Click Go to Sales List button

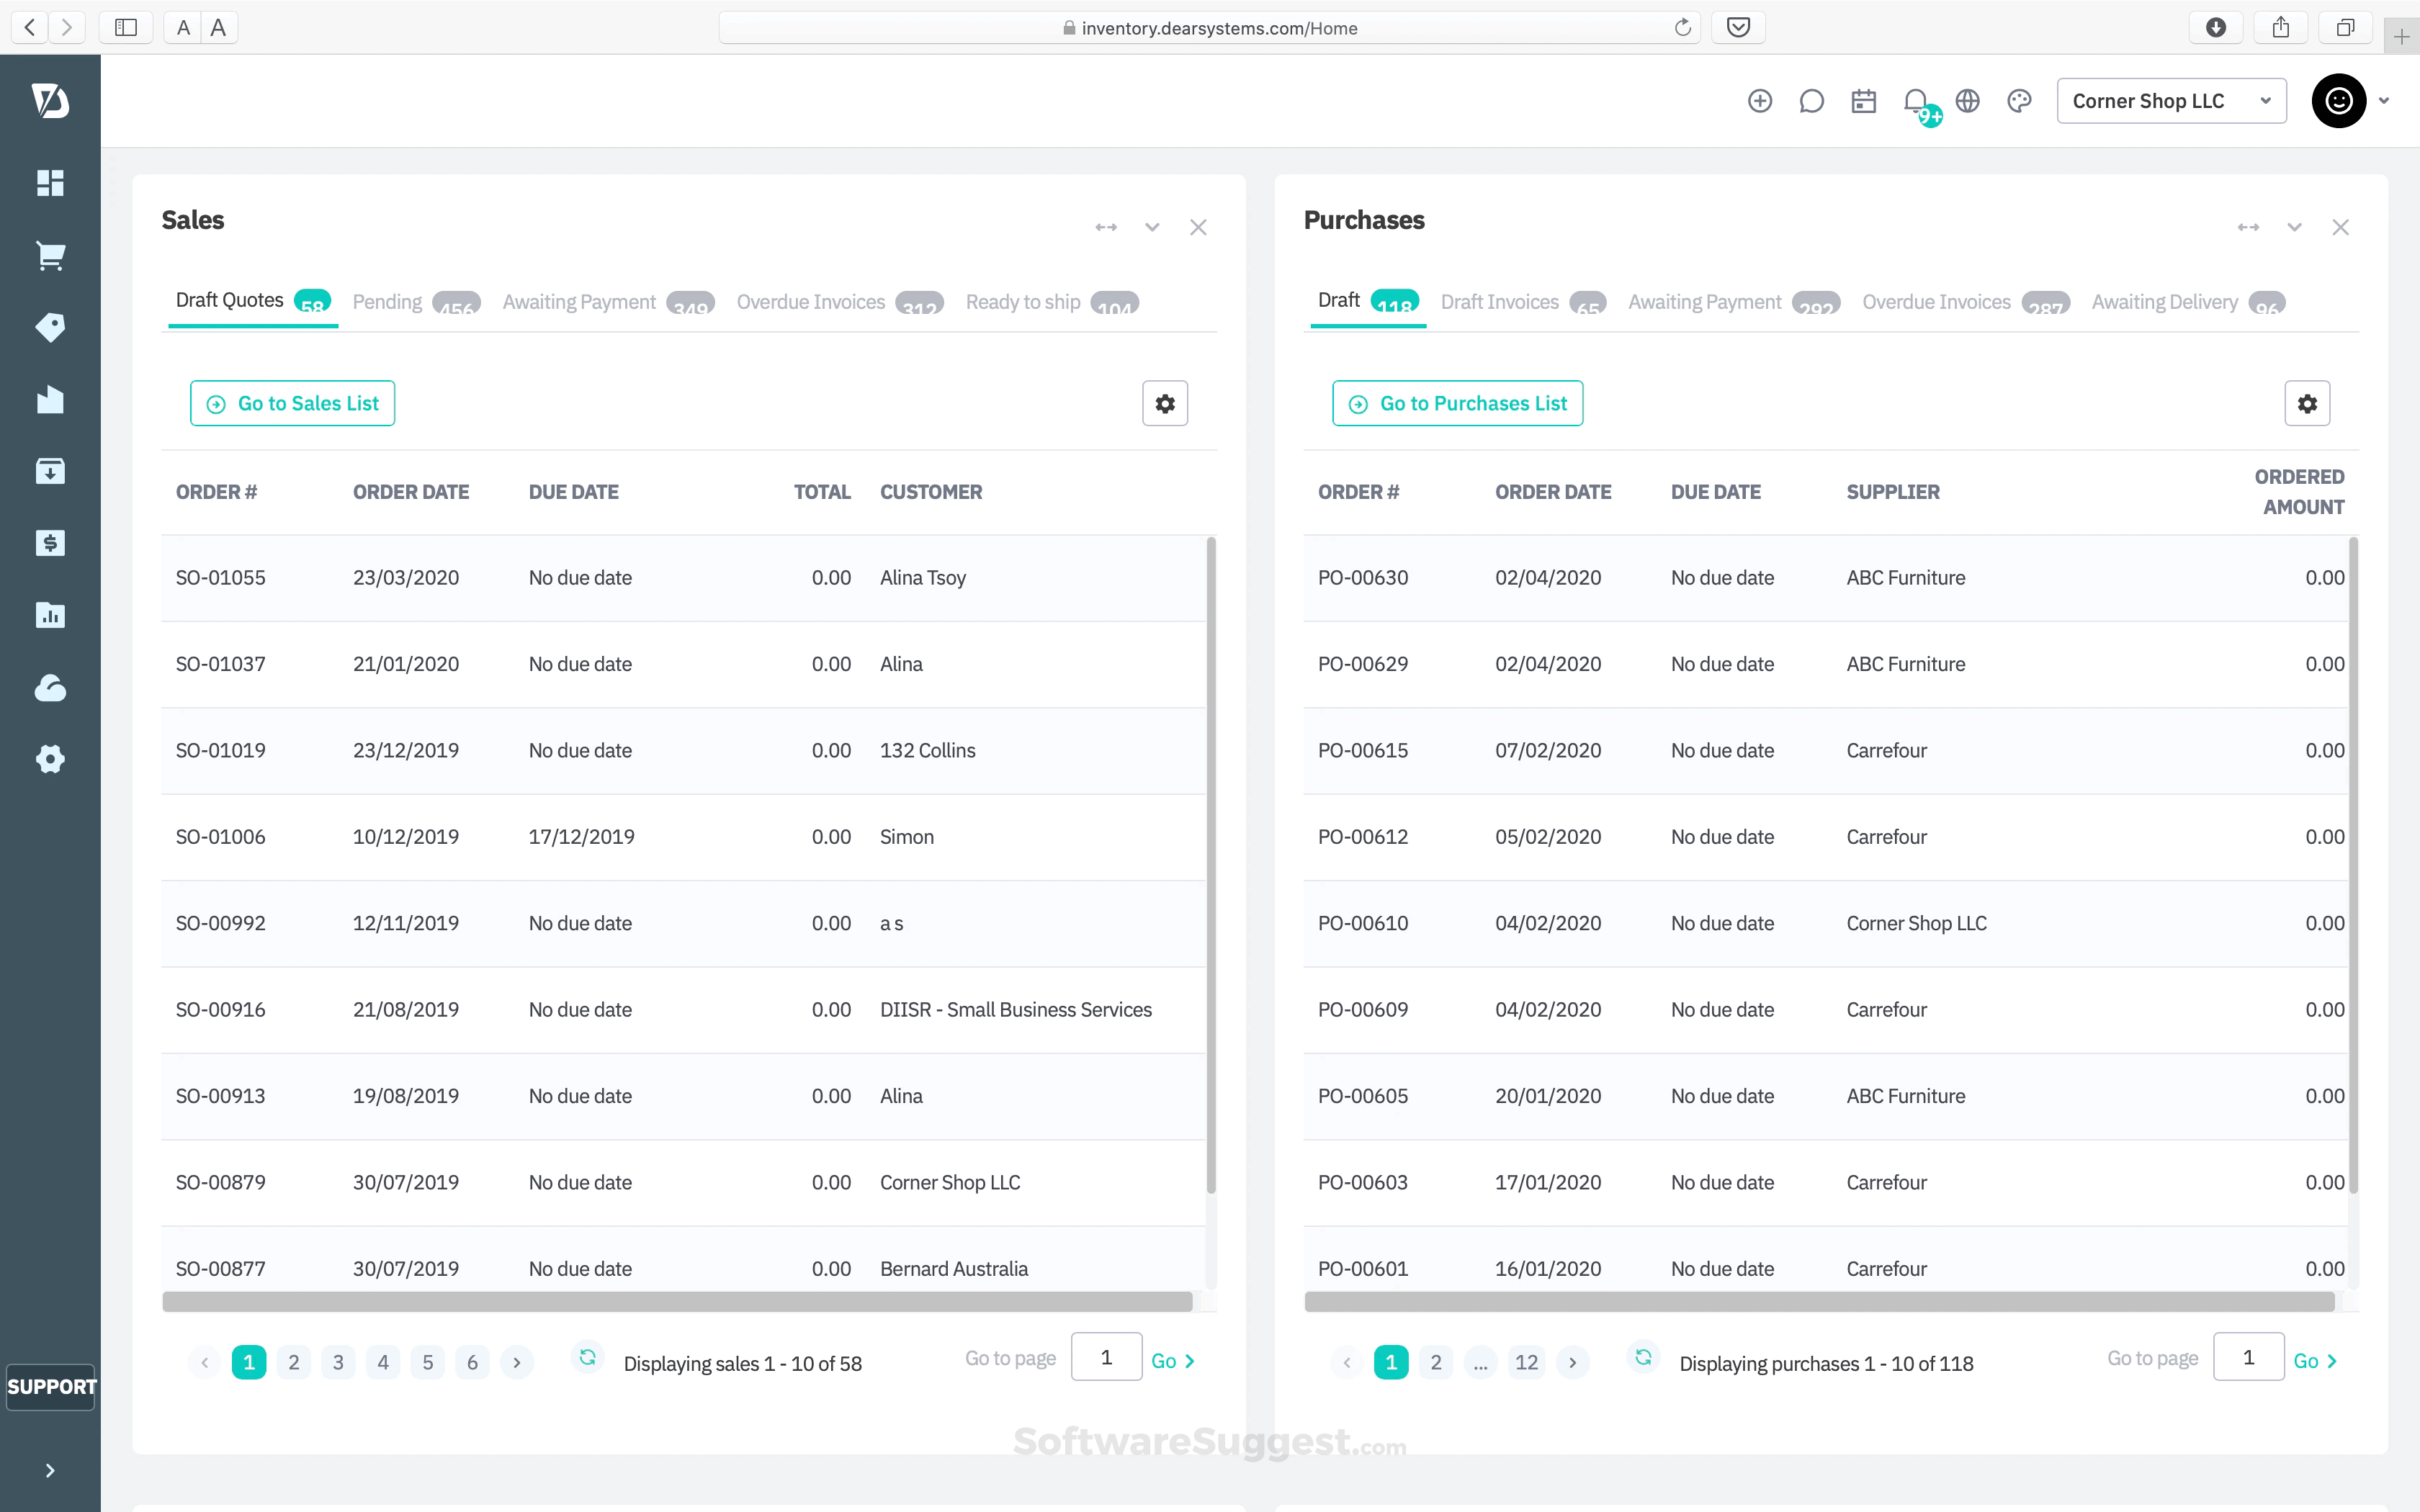pos(292,403)
